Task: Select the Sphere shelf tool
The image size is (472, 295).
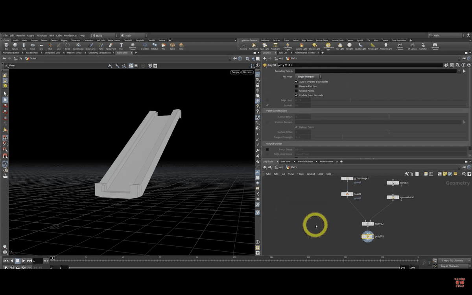Action: coord(15,46)
